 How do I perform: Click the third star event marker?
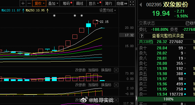(82, 16)
